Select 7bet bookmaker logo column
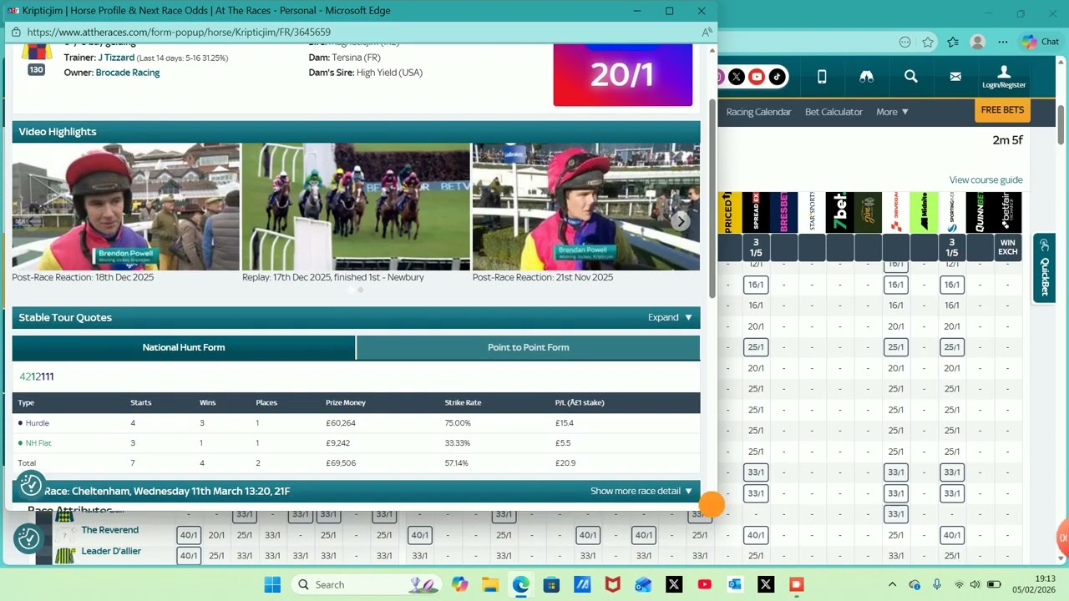 tap(839, 213)
